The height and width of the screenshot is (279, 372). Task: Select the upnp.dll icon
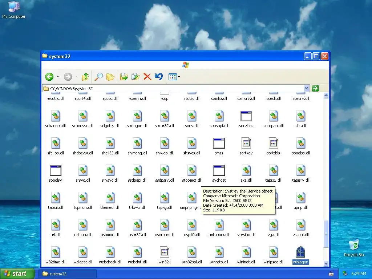[x=300, y=198]
